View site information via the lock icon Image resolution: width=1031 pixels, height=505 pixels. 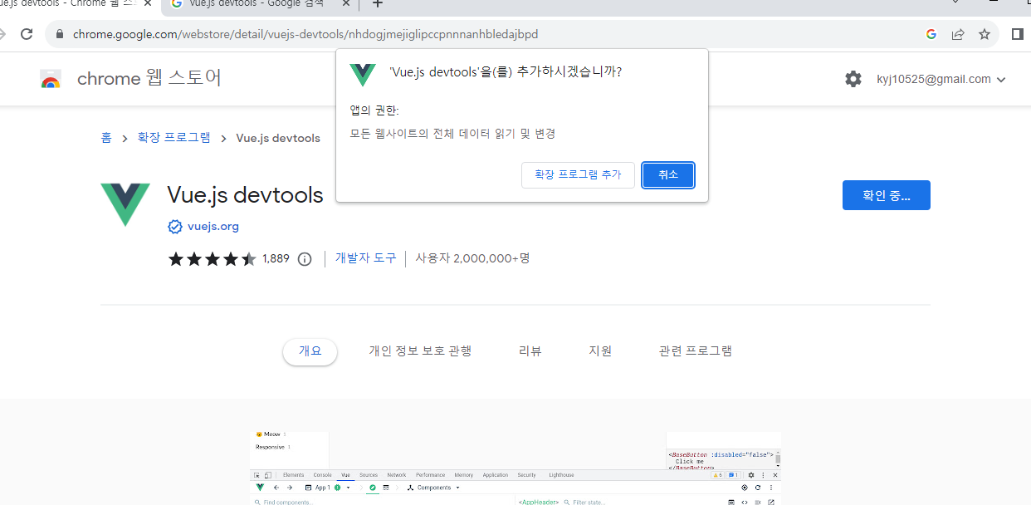click(59, 35)
